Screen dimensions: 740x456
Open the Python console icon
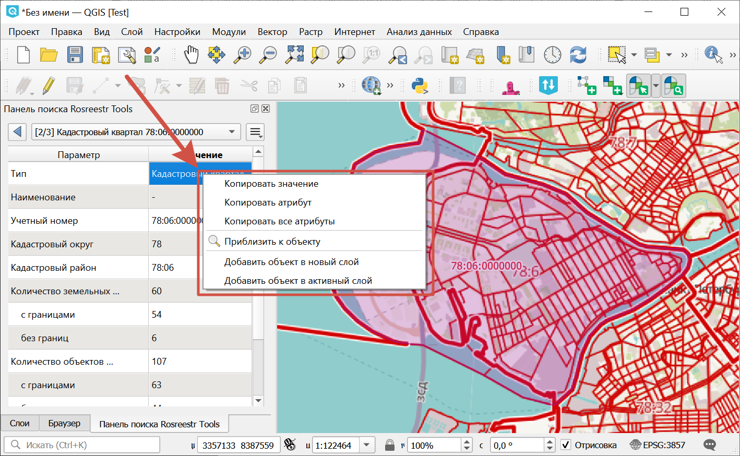click(420, 86)
